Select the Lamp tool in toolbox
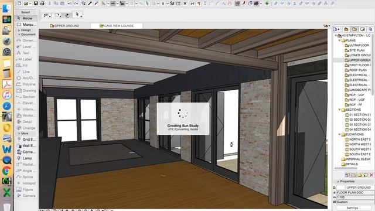The height and width of the screenshot is (211, 375). coord(26,158)
